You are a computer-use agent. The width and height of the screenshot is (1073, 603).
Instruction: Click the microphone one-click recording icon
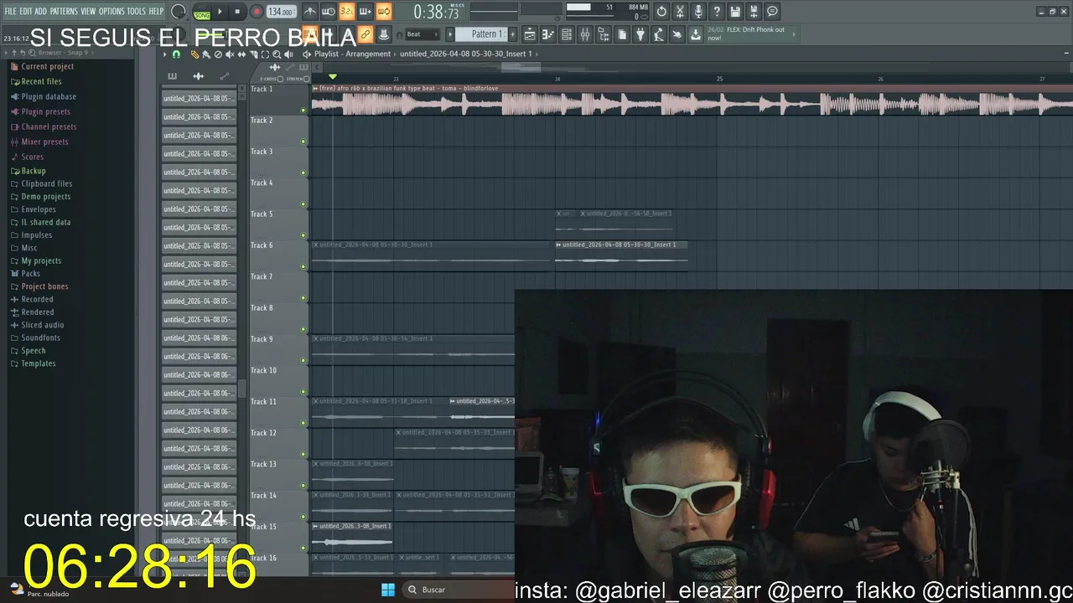pyautogui.click(x=698, y=12)
